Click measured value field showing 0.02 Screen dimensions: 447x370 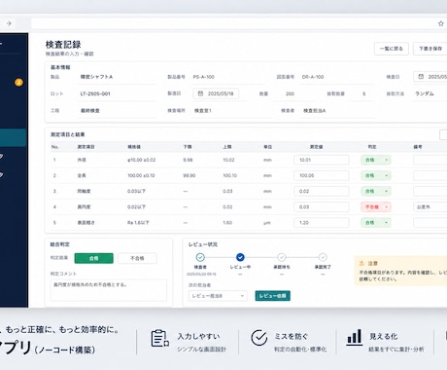(x=322, y=191)
